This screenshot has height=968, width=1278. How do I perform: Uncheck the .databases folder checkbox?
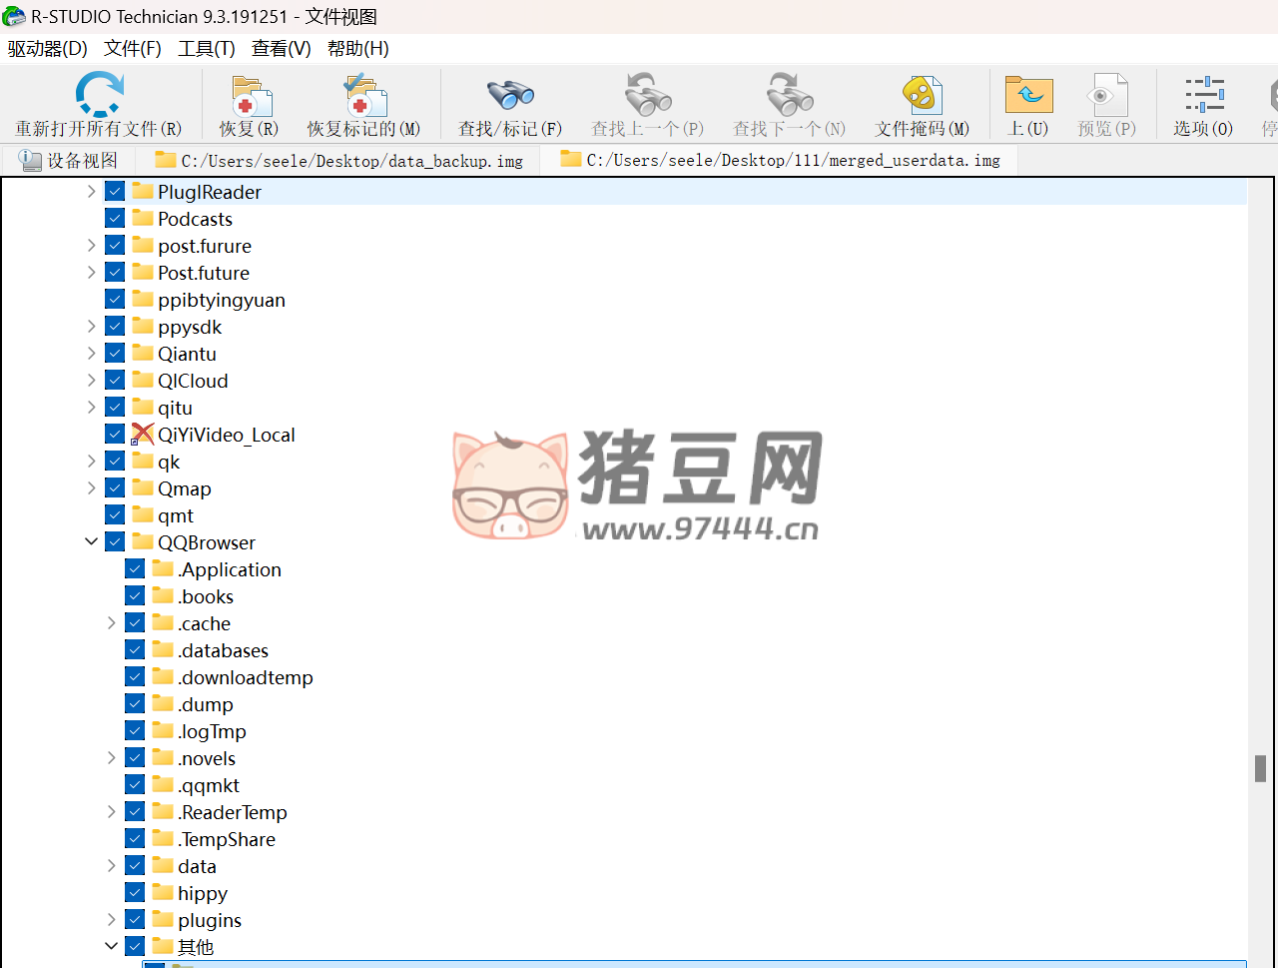click(x=135, y=650)
